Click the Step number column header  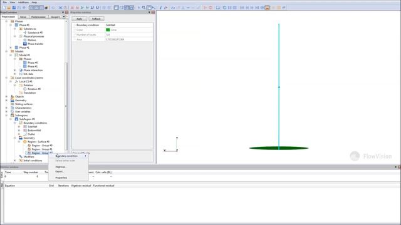31,172
